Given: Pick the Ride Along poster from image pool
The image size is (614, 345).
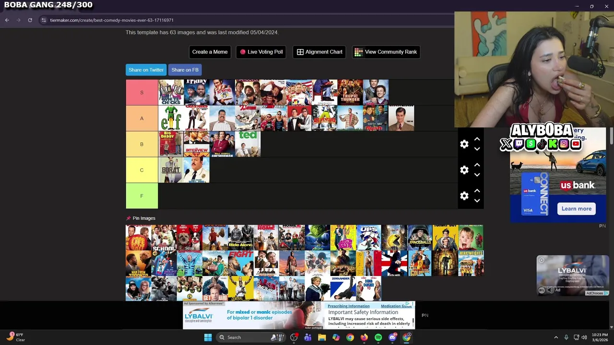Looking at the screenshot, I should (241, 238).
